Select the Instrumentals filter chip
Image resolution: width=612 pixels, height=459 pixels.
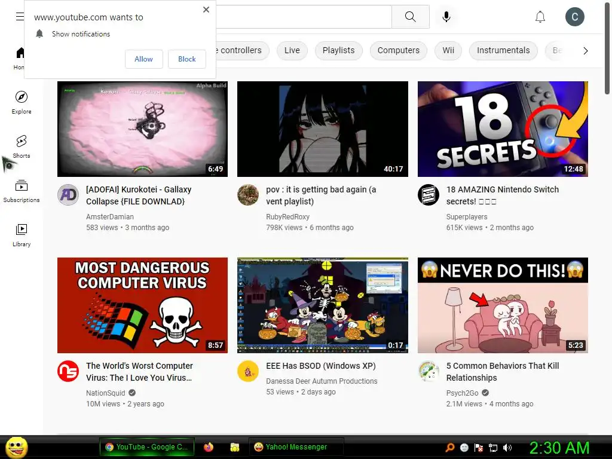tap(503, 50)
